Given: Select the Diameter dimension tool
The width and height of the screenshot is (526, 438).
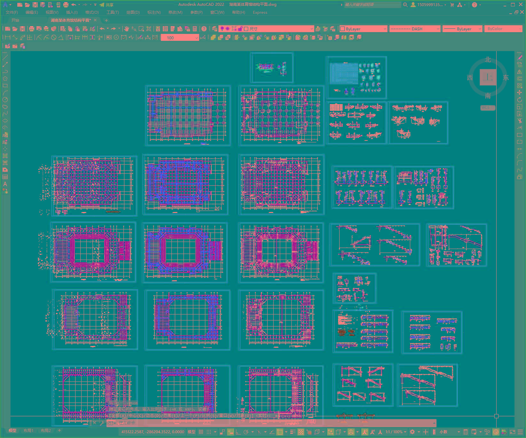Looking at the screenshot, I should pyautogui.click(x=54, y=37).
